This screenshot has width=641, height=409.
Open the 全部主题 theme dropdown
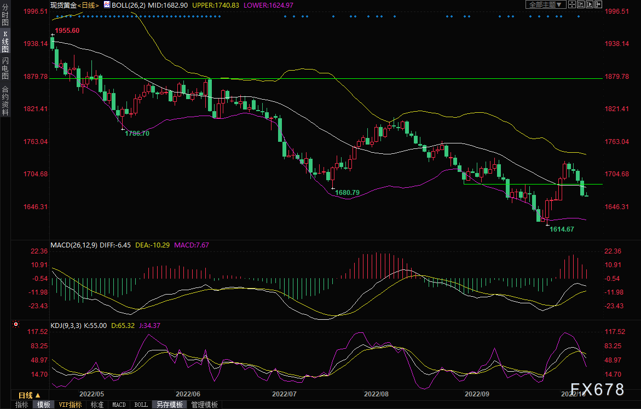pos(546,4)
